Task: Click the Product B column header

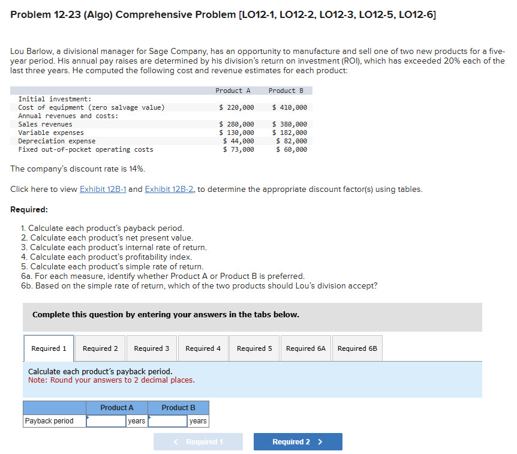Action: coord(178,407)
